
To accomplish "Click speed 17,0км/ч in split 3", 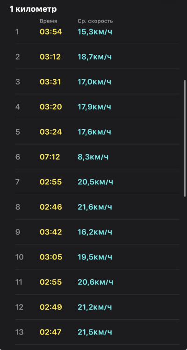I will coord(94,82).
